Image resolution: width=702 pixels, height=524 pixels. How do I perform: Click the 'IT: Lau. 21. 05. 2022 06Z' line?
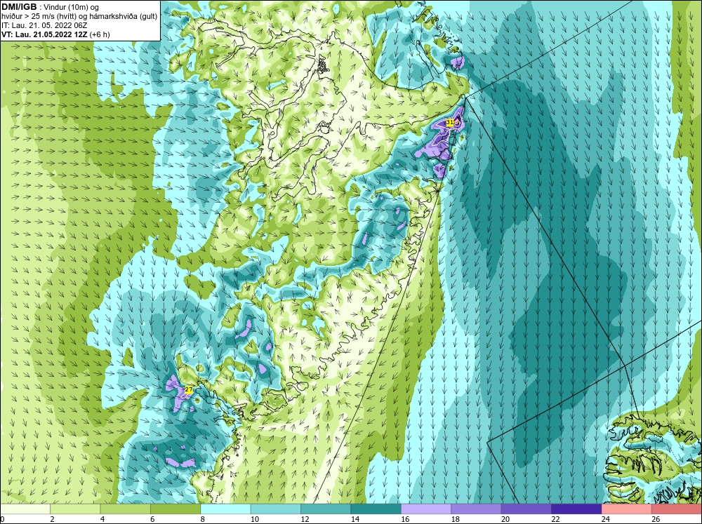tap(44, 25)
